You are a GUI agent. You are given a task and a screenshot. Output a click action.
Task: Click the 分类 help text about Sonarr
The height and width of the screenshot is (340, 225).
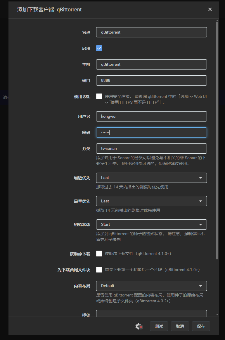(x=151, y=161)
